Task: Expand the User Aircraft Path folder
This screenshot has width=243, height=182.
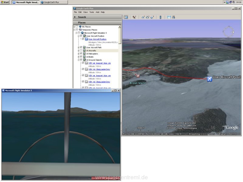Action: (78, 48)
